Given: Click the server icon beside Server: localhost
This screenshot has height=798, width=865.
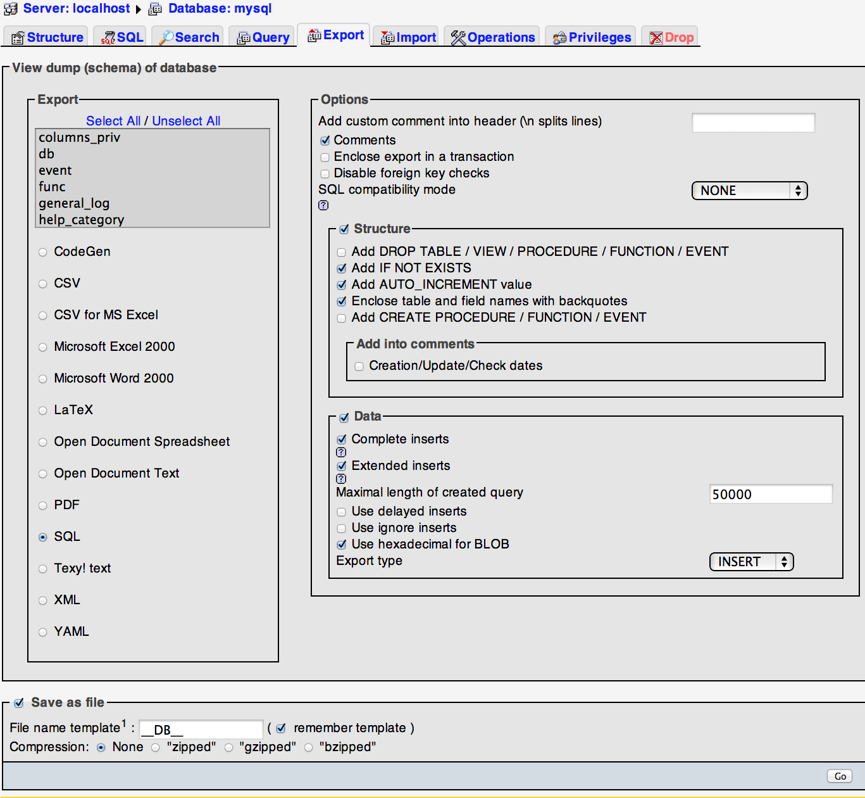Looking at the screenshot, I should tap(11, 9).
